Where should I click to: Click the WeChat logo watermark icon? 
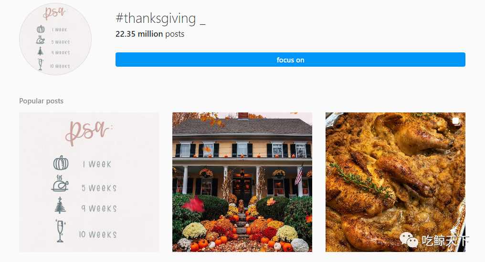tap(409, 240)
